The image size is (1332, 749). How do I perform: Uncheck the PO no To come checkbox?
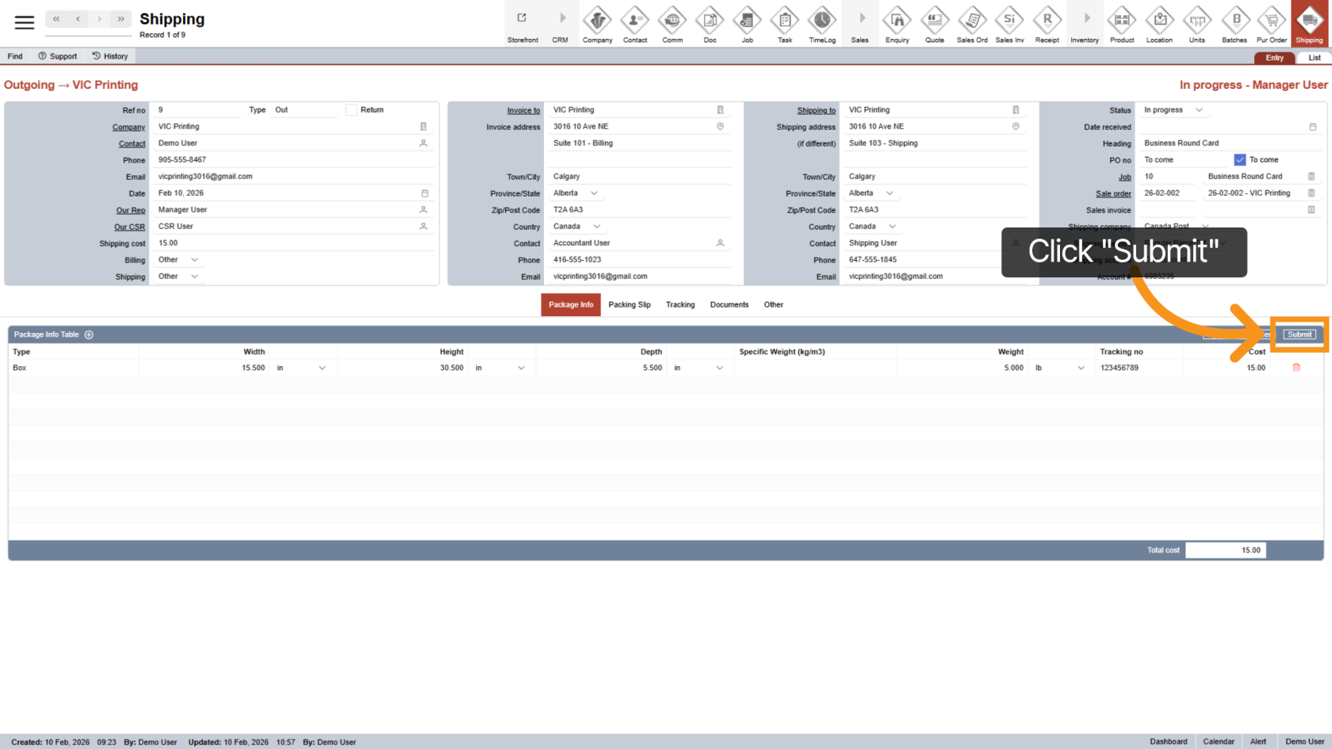pyautogui.click(x=1239, y=160)
